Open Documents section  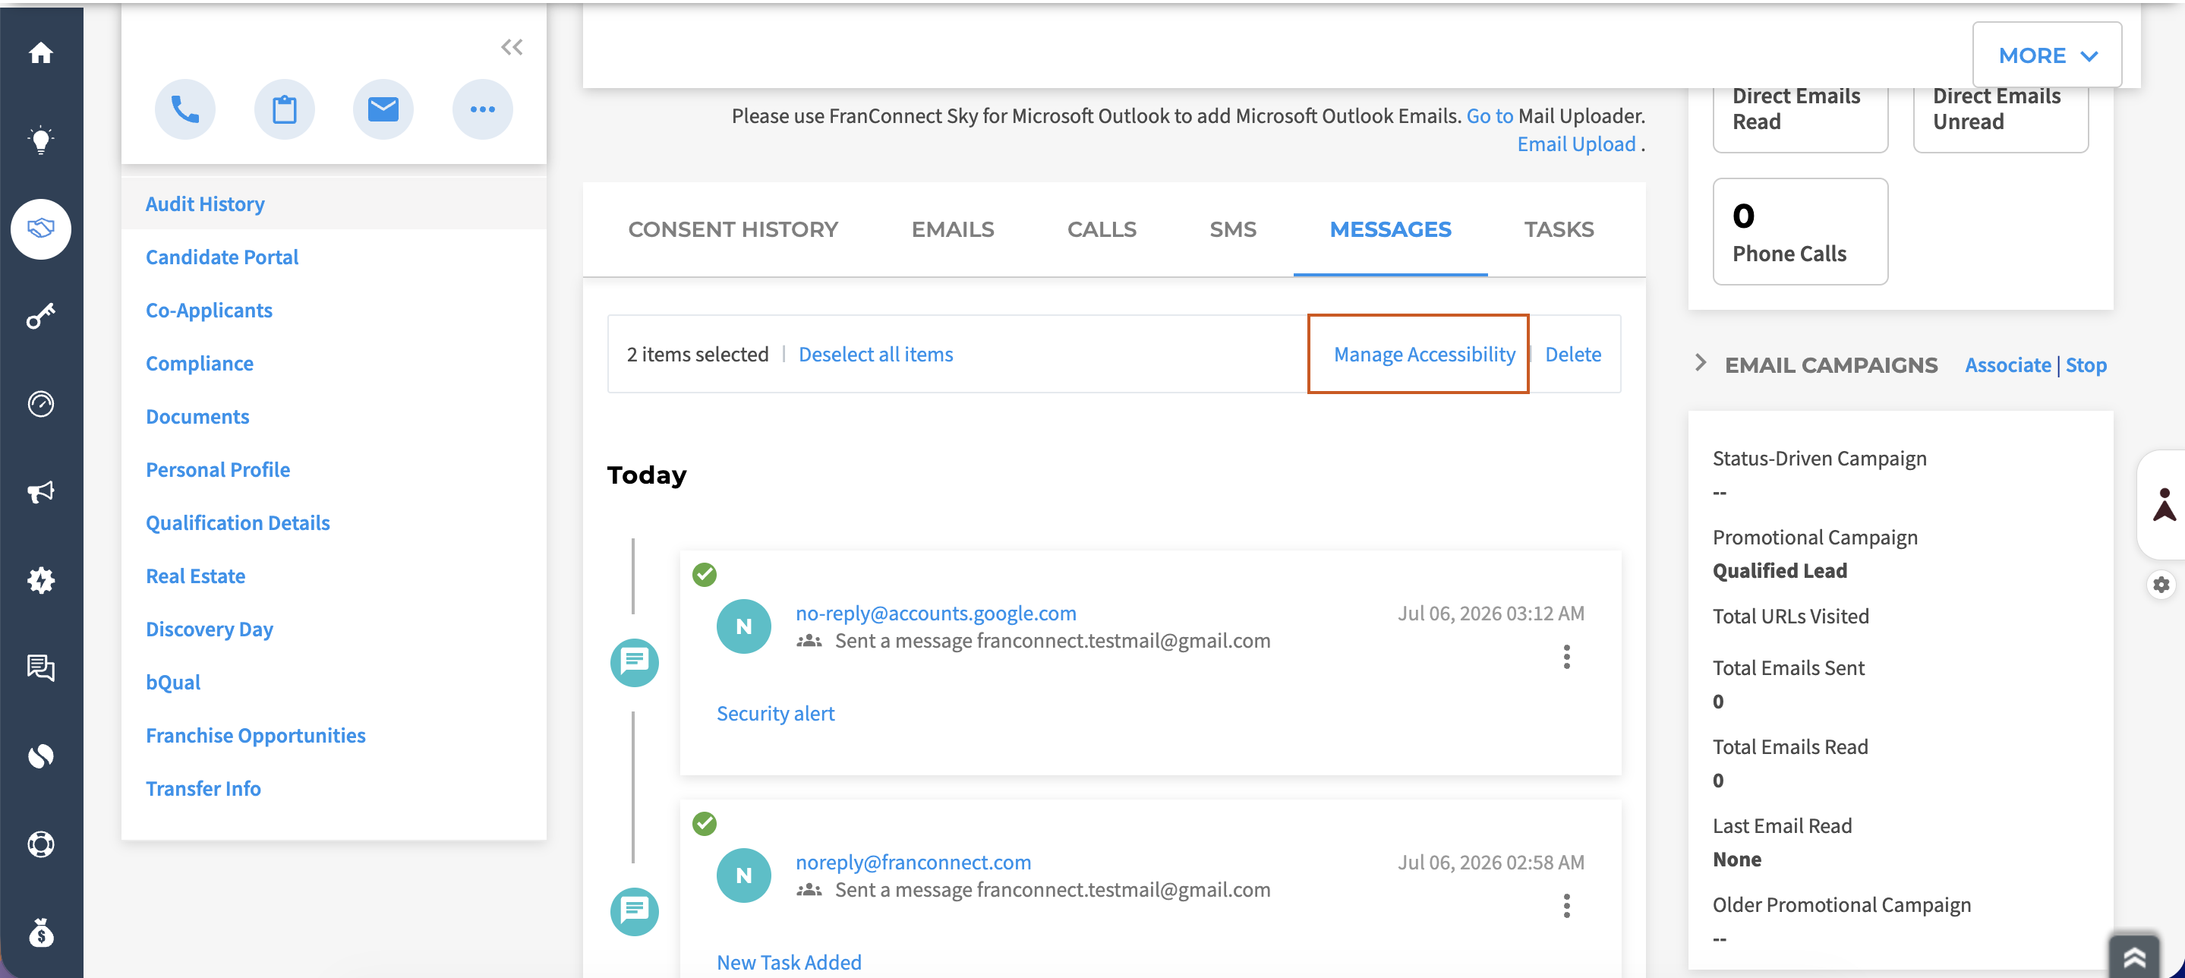click(x=197, y=416)
